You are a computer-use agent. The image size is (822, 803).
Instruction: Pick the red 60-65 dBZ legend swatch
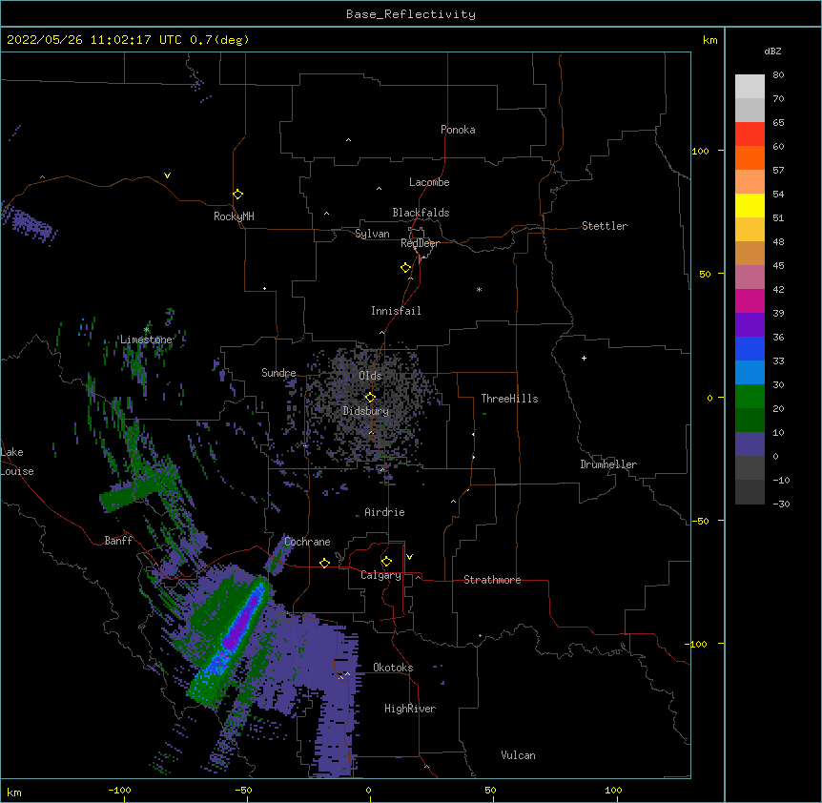(750, 134)
